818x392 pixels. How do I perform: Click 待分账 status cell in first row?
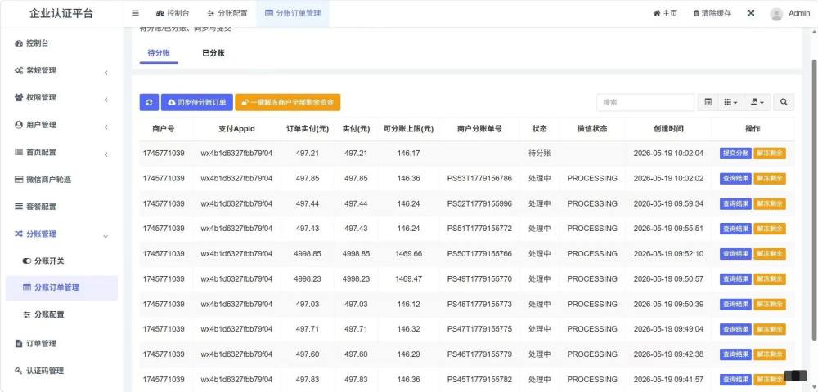pyautogui.click(x=539, y=154)
